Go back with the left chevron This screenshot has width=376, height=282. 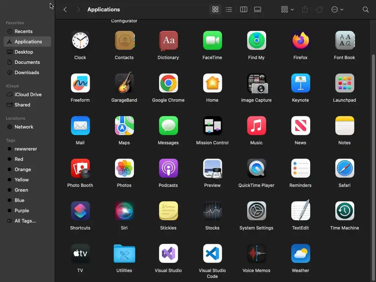pos(65,9)
